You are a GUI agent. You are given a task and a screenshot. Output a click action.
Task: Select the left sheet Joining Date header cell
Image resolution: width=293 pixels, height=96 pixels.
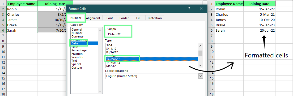coord(55,4)
